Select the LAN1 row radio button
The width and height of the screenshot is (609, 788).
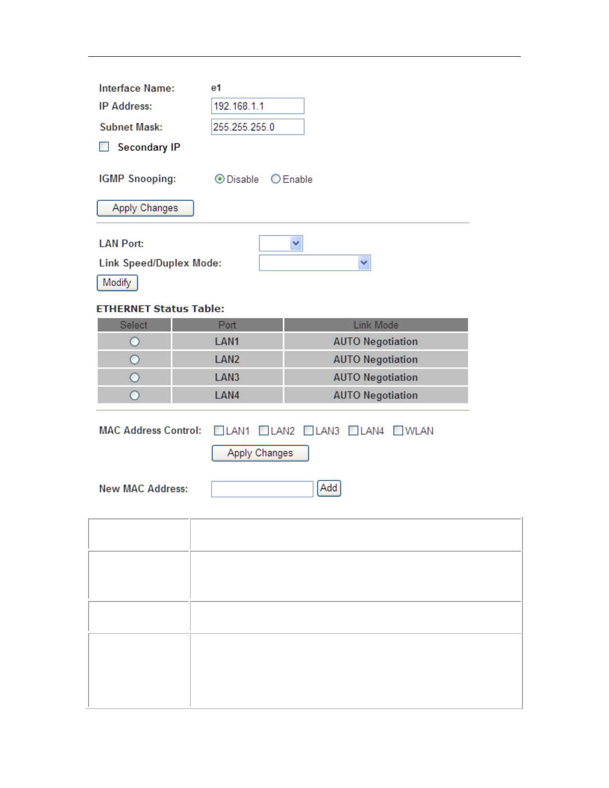(x=134, y=342)
